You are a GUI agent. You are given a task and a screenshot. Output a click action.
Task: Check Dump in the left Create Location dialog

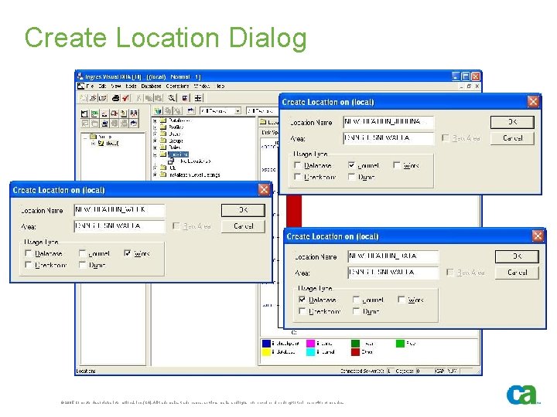click(83, 265)
